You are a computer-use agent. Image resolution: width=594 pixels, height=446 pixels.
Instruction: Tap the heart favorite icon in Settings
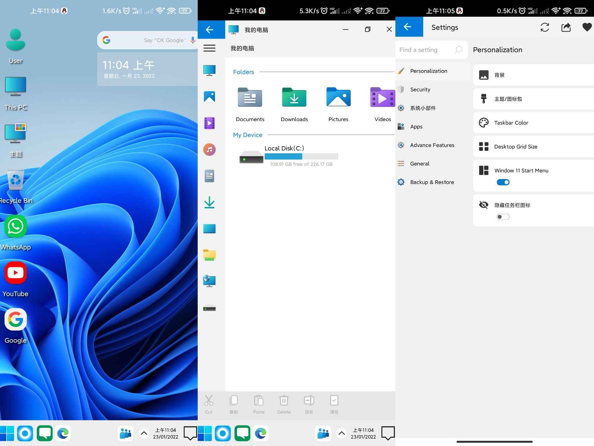[x=587, y=27]
